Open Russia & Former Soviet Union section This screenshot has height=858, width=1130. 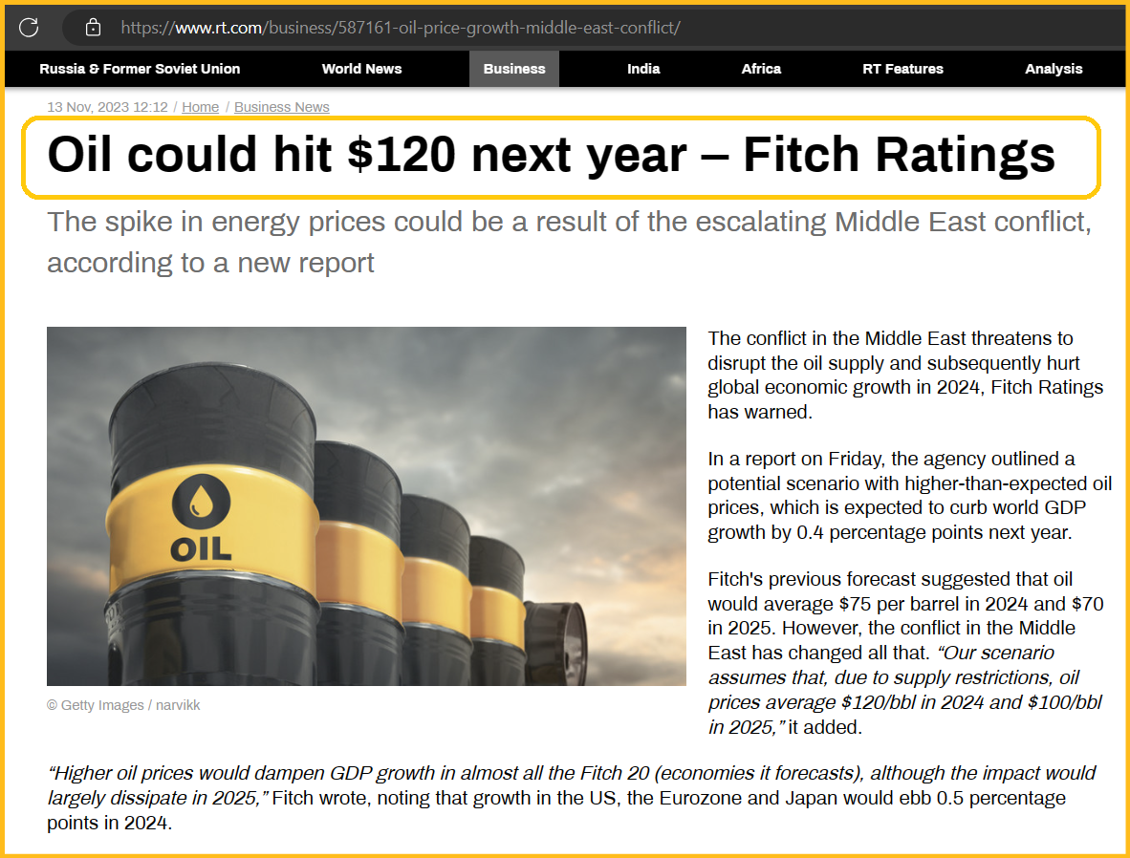[x=140, y=69]
